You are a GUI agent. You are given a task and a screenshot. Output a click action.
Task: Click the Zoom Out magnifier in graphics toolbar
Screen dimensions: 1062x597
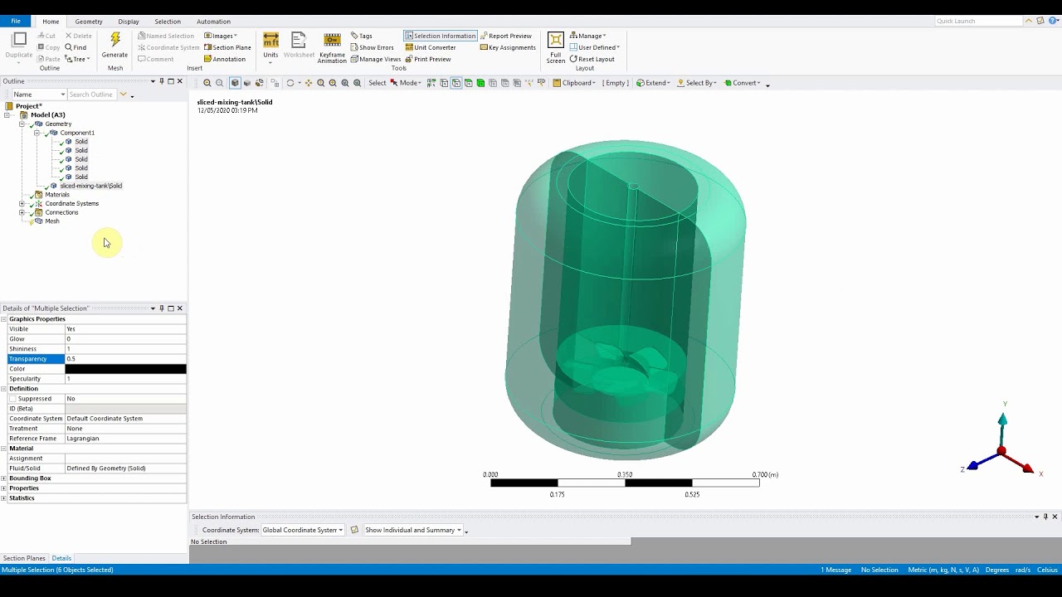pos(219,83)
